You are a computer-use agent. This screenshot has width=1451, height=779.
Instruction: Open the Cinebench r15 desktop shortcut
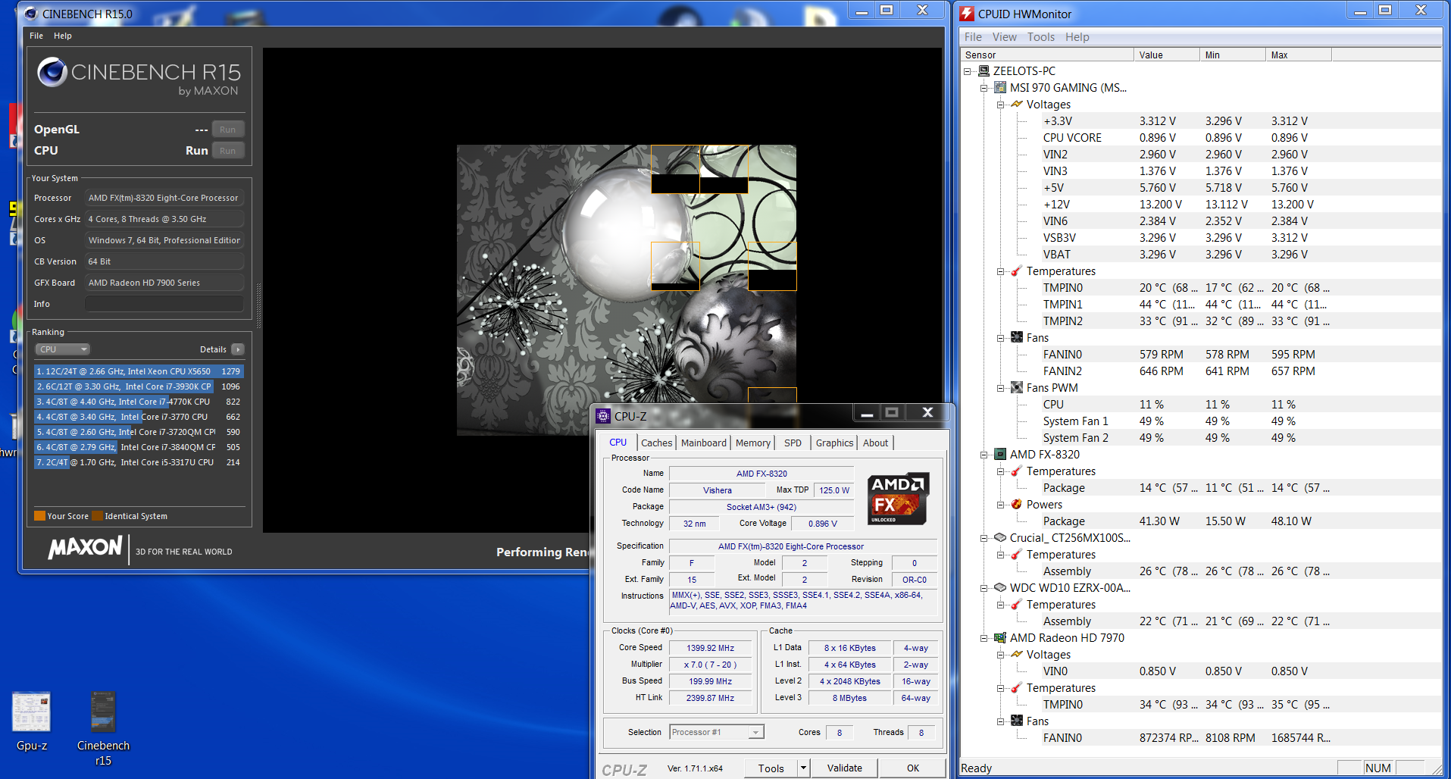(x=103, y=712)
